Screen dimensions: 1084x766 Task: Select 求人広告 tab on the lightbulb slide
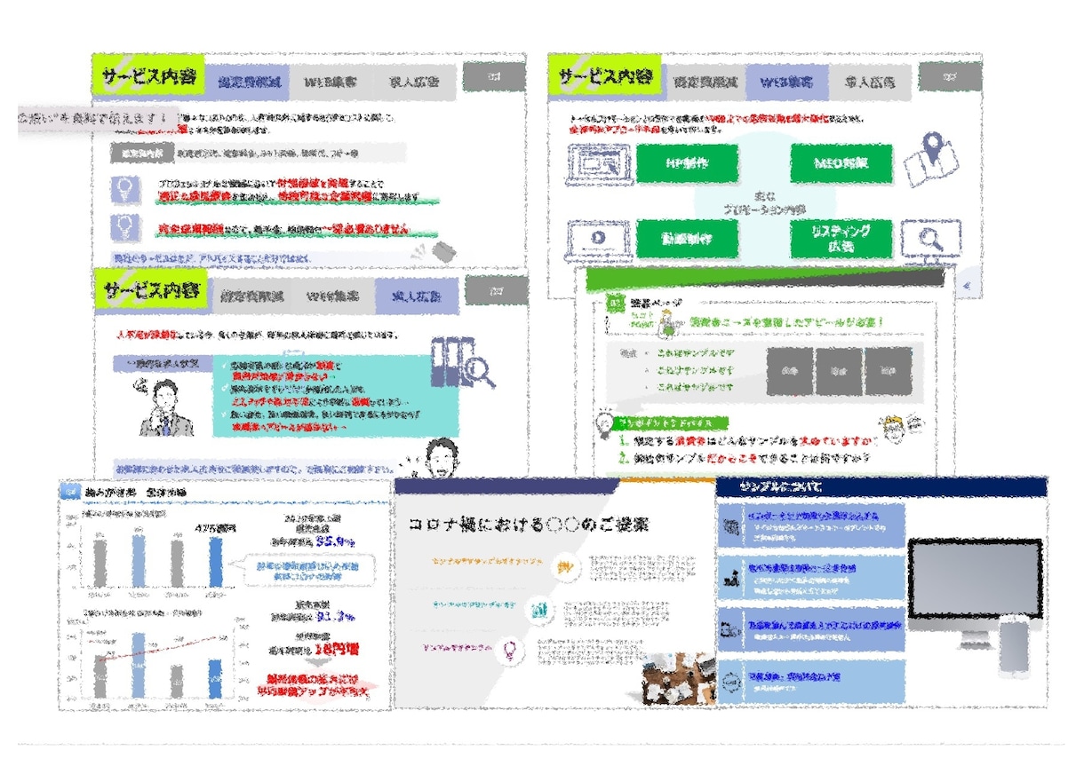point(414,82)
